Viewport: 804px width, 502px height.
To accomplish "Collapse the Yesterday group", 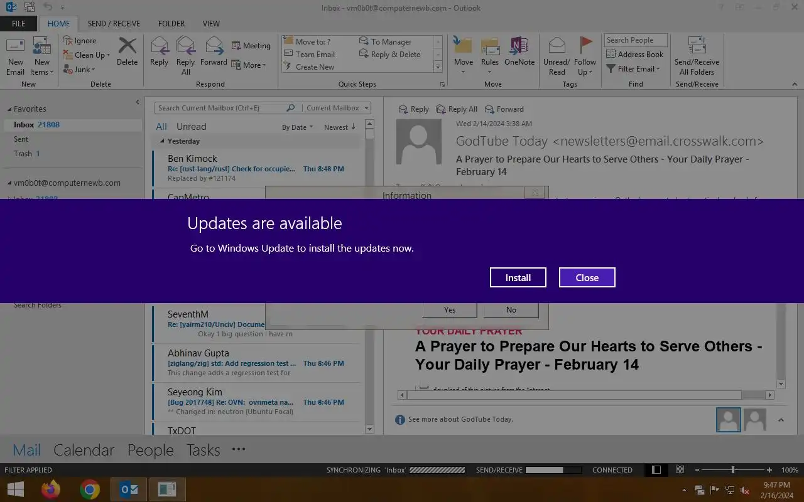I will [x=162, y=141].
